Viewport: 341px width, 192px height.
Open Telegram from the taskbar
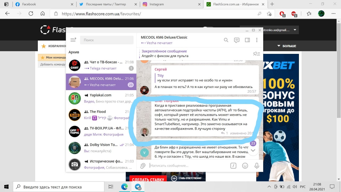pyautogui.click(x=138, y=187)
